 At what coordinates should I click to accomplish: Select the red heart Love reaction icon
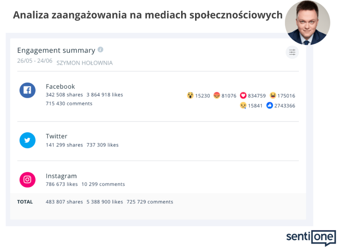(x=243, y=95)
